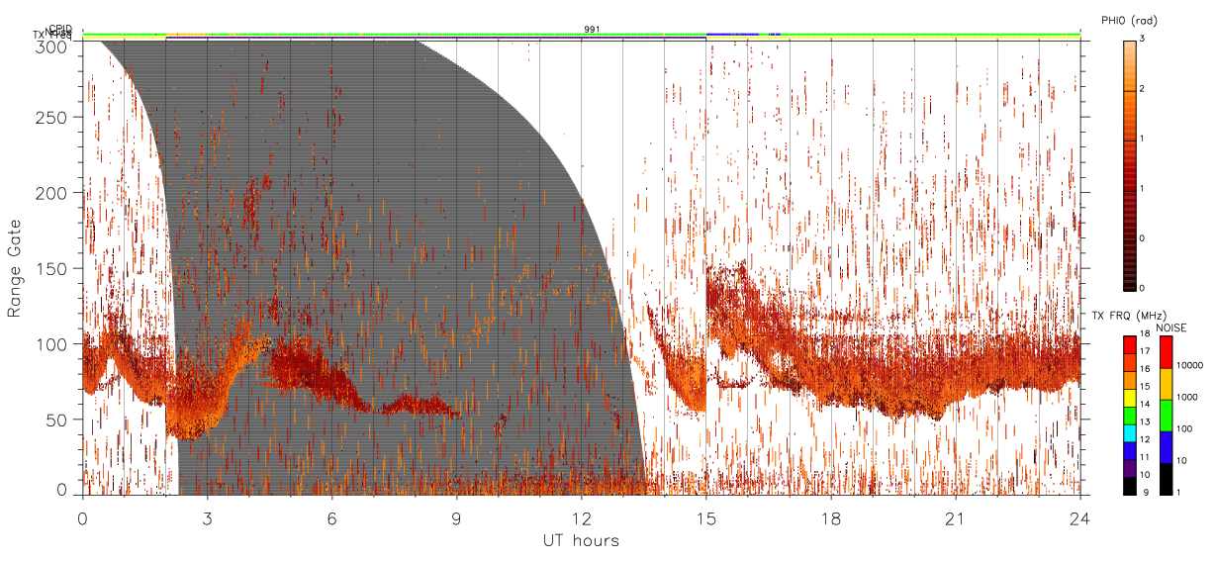The width and height of the screenshot is (1215, 561).
Task: Pick the orange 15–16 MHz TX FRQ swatch
Action: pyautogui.click(x=1129, y=381)
